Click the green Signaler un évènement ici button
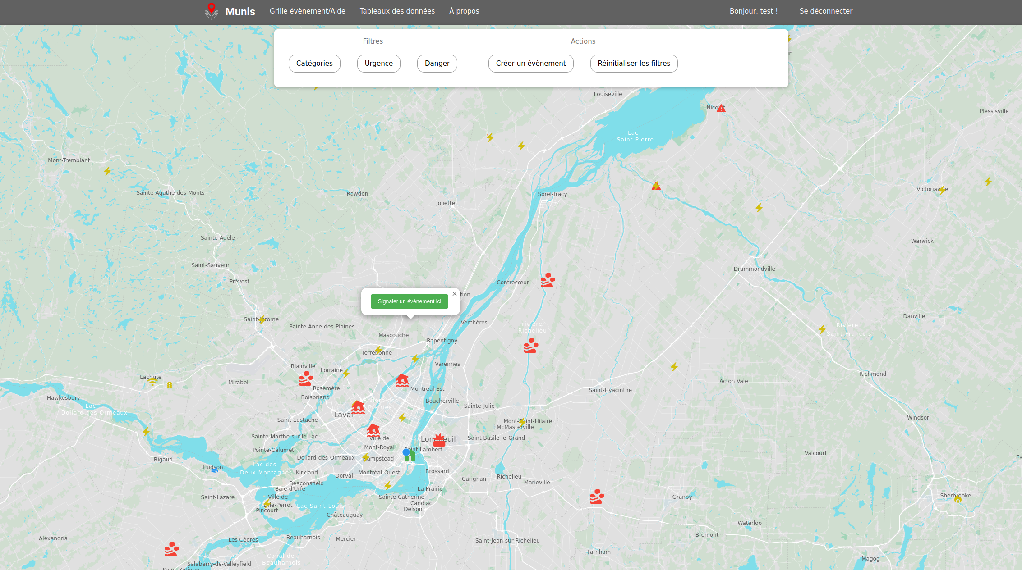Image resolution: width=1022 pixels, height=570 pixels. [x=409, y=301]
